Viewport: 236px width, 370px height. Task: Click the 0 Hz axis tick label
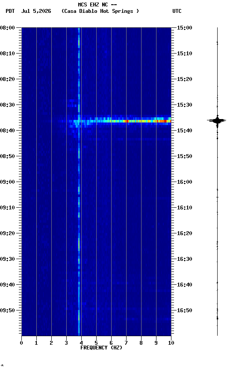coord(21,343)
